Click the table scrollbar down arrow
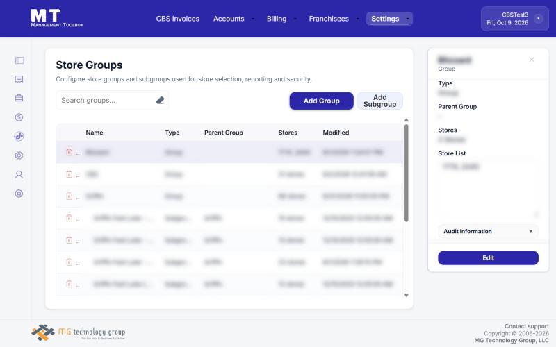This screenshot has height=347, width=556. click(x=407, y=295)
